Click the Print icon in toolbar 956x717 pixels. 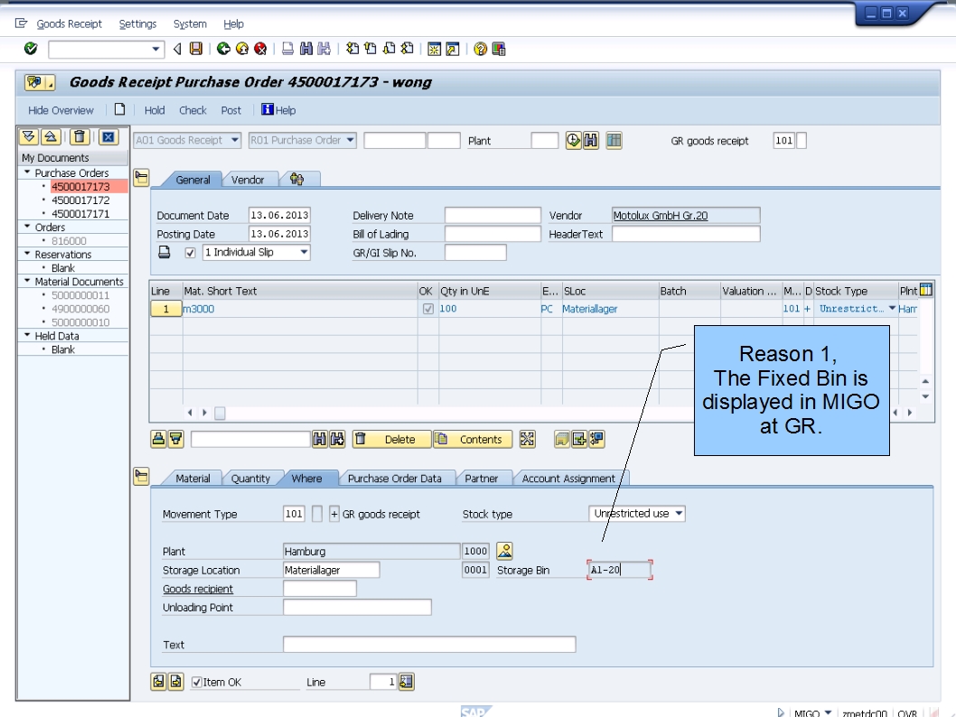[287, 49]
